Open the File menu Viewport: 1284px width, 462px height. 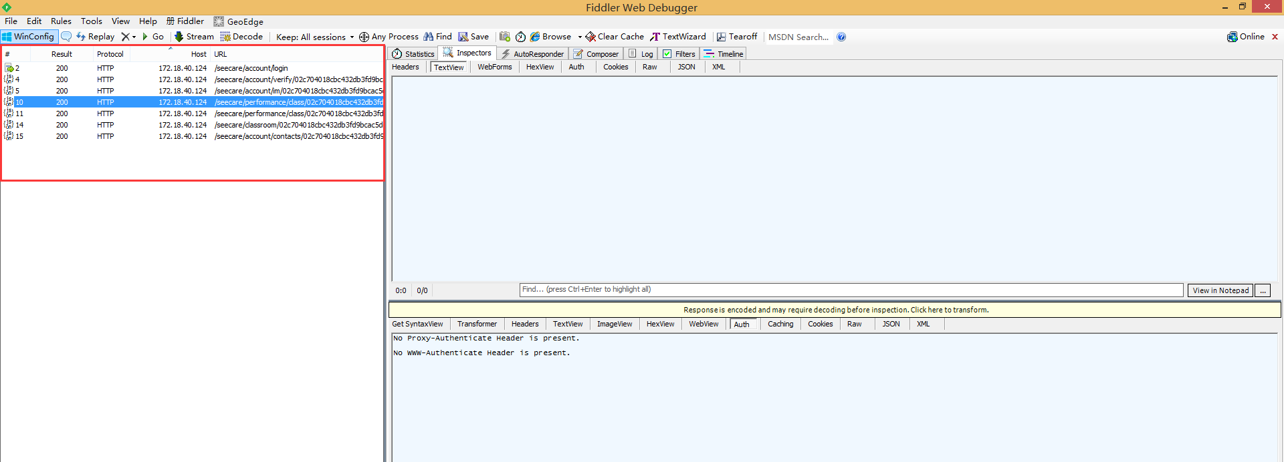point(11,21)
